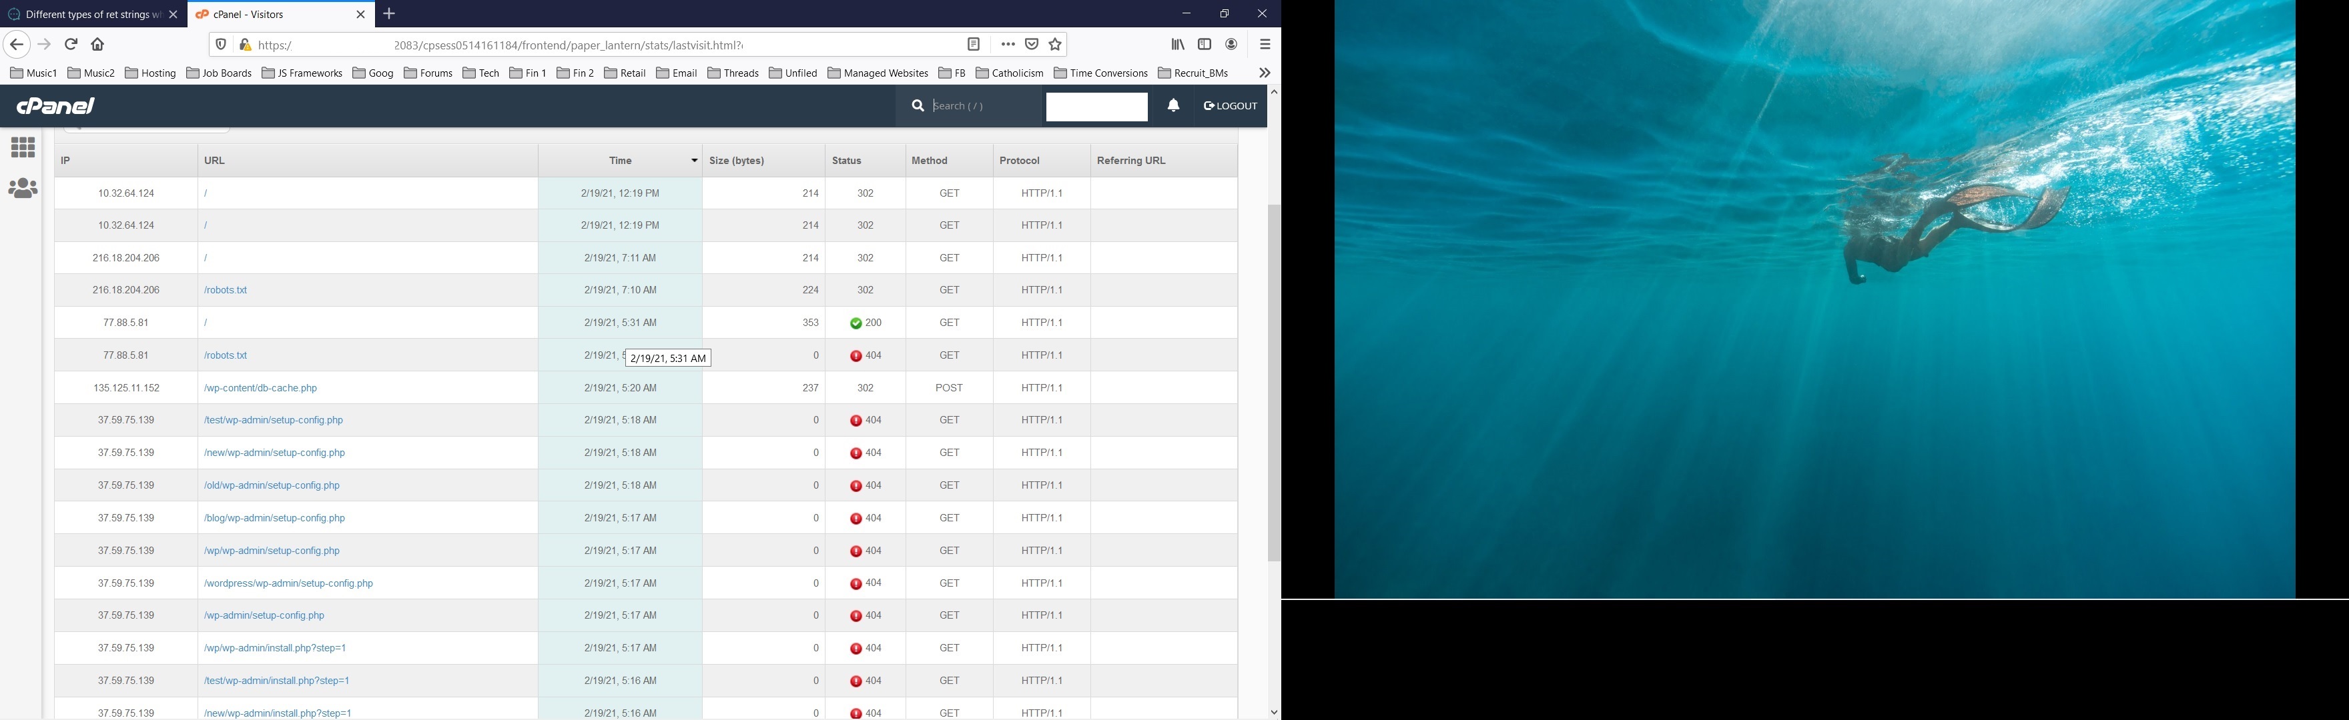Viewport: 2349px width, 720px height.
Task: Go to the browser Home page icon
Action: pyautogui.click(x=97, y=45)
